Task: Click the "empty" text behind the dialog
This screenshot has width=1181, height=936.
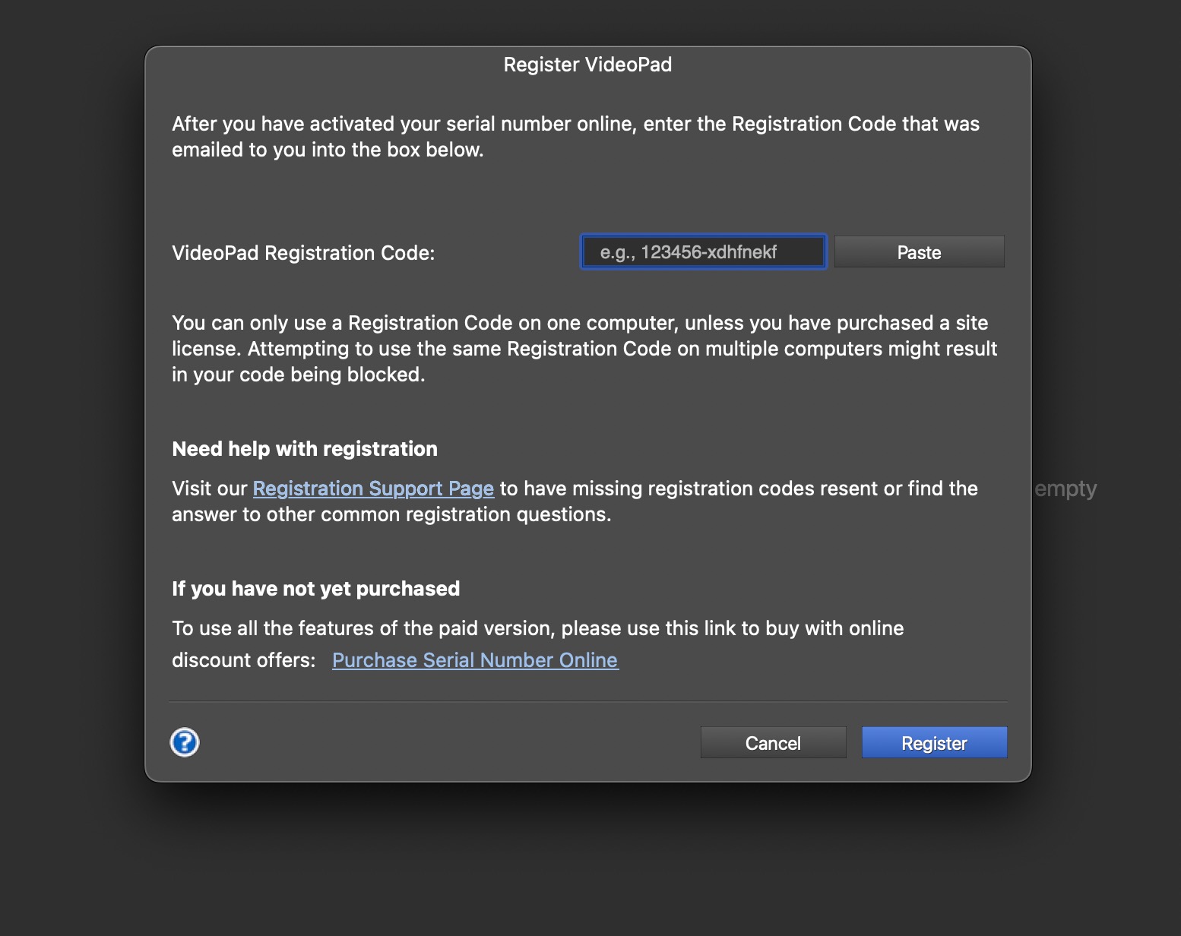Action: (x=1065, y=489)
